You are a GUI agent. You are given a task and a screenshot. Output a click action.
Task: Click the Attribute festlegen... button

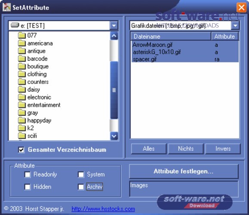pyautogui.click(x=184, y=171)
